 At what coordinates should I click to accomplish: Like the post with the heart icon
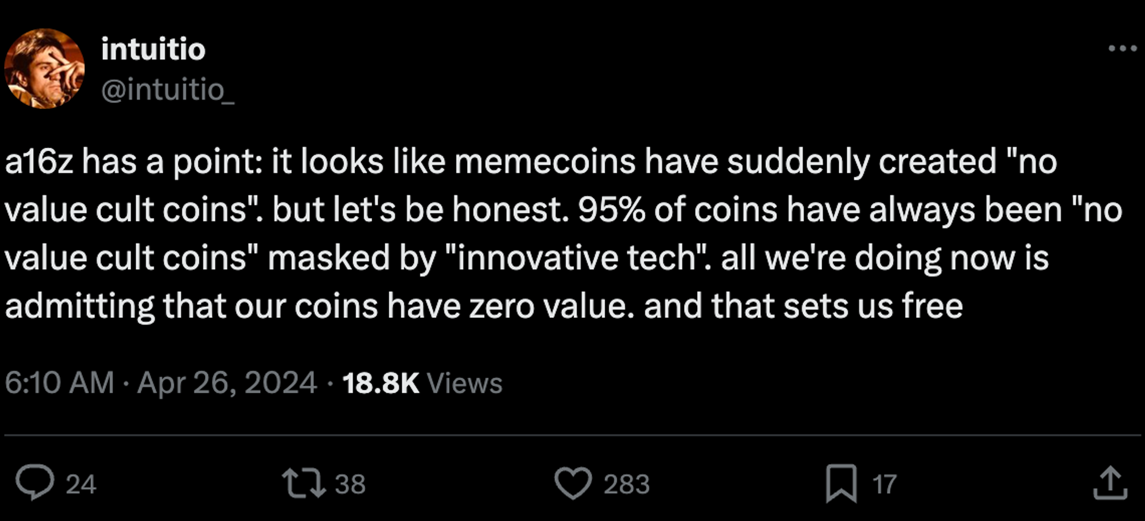(573, 483)
